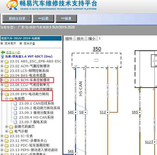
Task: Click splice node S45 in diagram
Action: coord(75,112)
